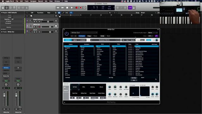Toggle Alchemy plugin power button
Image resolution: width=202 pixels, height=114 pixels.
(x=67, y=34)
